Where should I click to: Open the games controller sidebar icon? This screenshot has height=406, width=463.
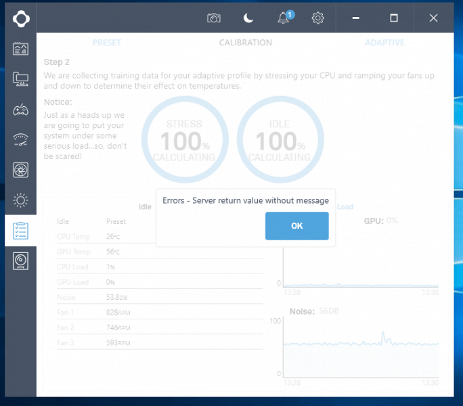21,110
